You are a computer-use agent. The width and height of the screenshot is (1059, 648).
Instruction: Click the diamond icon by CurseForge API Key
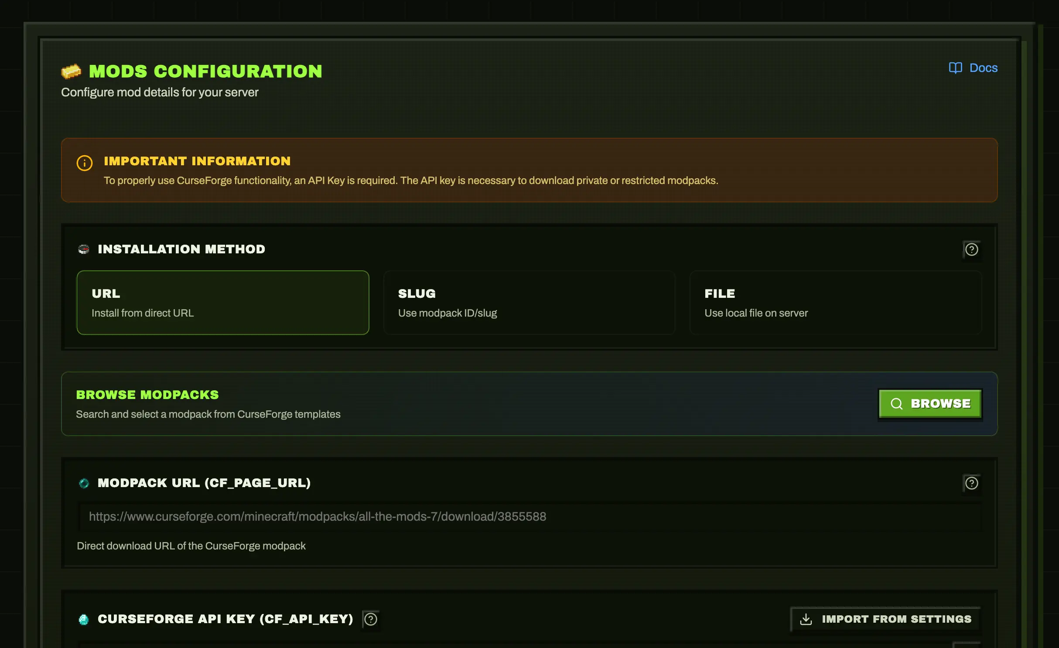coord(84,619)
